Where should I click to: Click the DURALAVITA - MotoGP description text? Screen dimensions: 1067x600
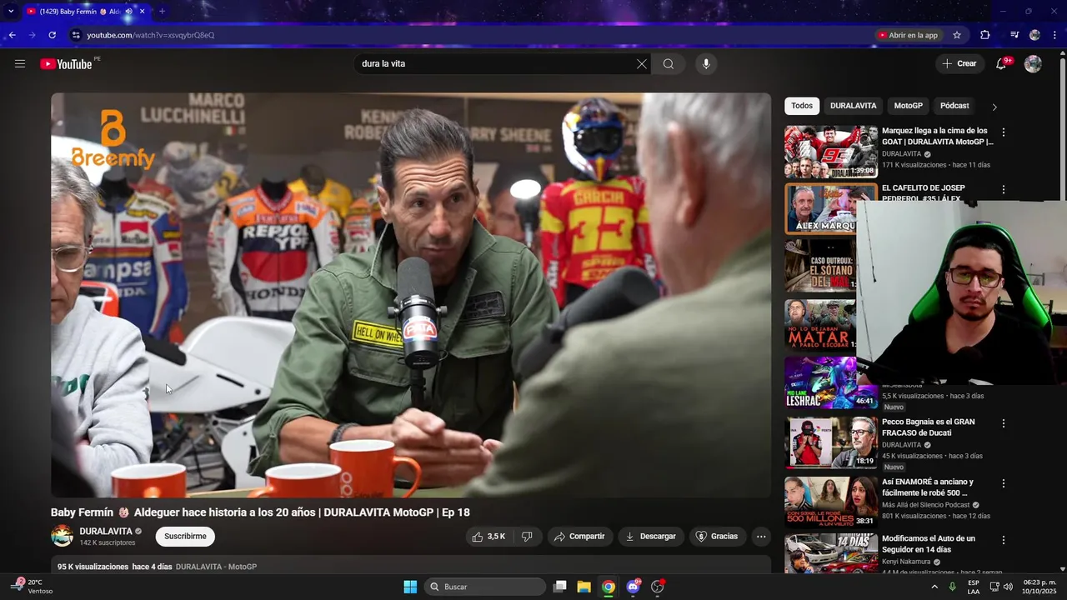click(x=216, y=567)
